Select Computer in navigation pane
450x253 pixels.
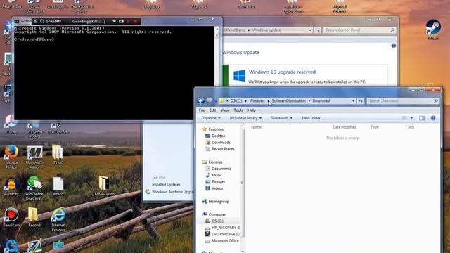coord(214,214)
